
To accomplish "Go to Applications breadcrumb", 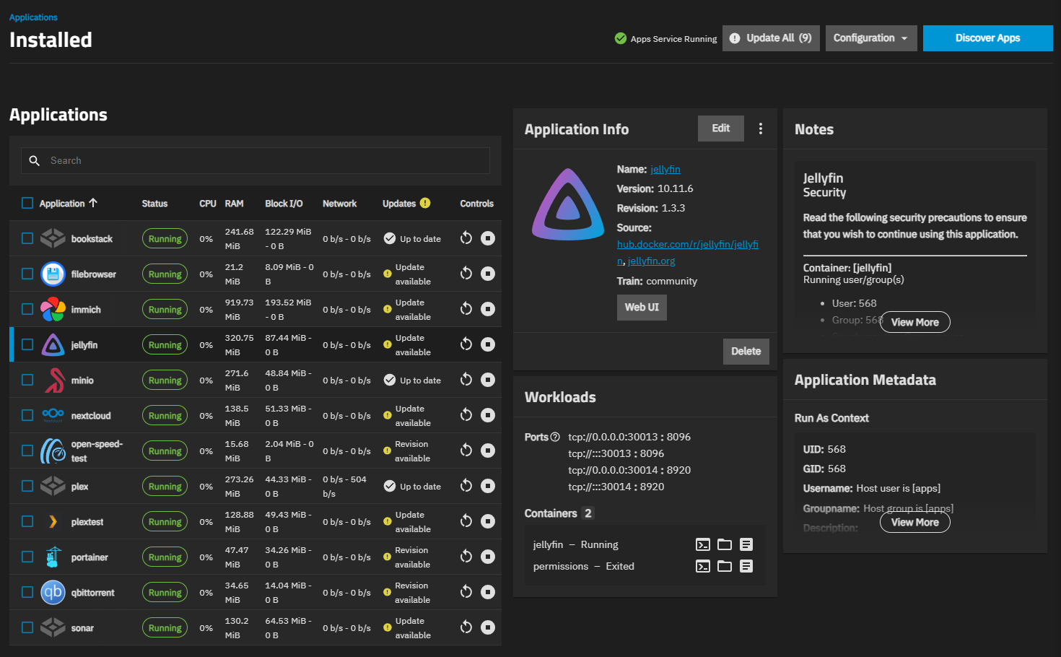I will pos(33,17).
